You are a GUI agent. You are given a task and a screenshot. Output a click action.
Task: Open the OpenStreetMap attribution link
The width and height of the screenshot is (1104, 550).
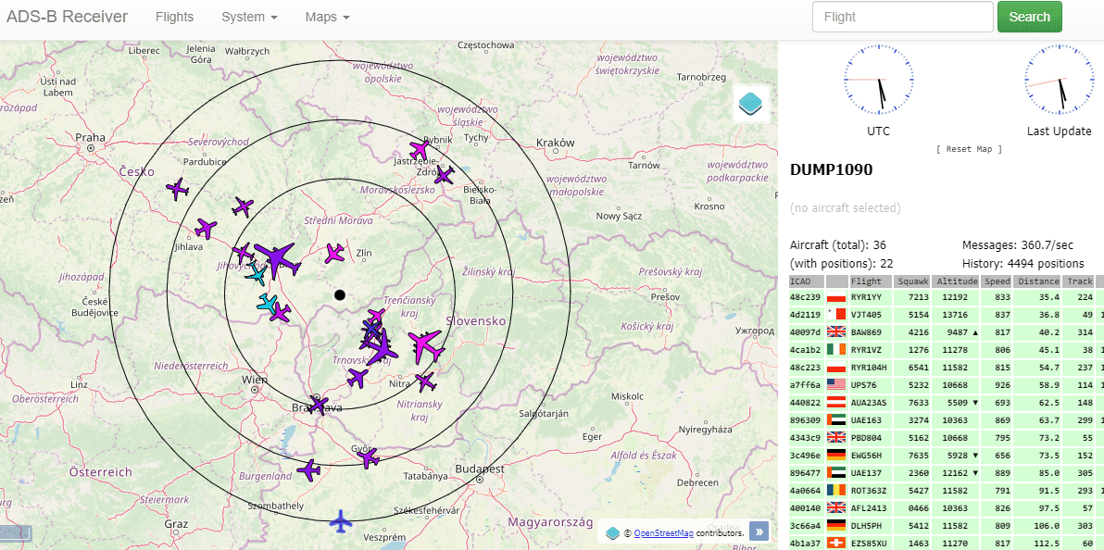(x=663, y=532)
